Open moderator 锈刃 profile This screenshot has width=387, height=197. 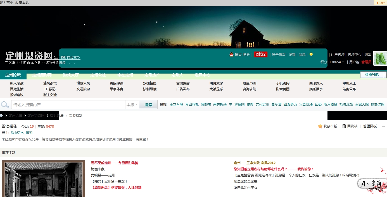[29, 133]
